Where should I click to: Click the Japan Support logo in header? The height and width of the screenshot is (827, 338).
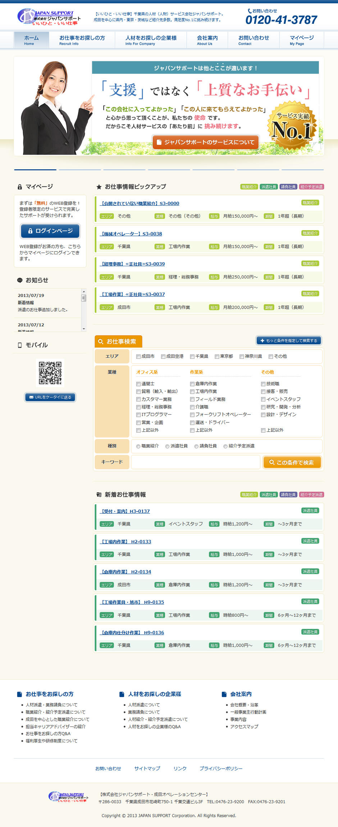pos(49,17)
